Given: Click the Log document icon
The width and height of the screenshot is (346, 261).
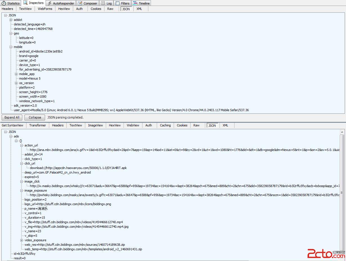Looking at the screenshot, I should tap(103, 3).
